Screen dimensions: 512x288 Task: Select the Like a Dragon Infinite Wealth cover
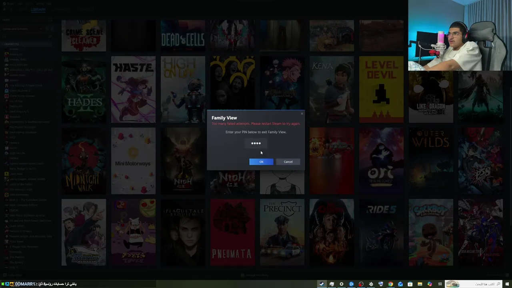click(x=431, y=97)
